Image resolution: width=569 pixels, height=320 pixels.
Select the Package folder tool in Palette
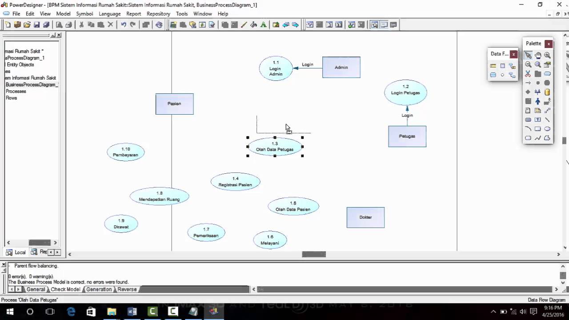538,74
